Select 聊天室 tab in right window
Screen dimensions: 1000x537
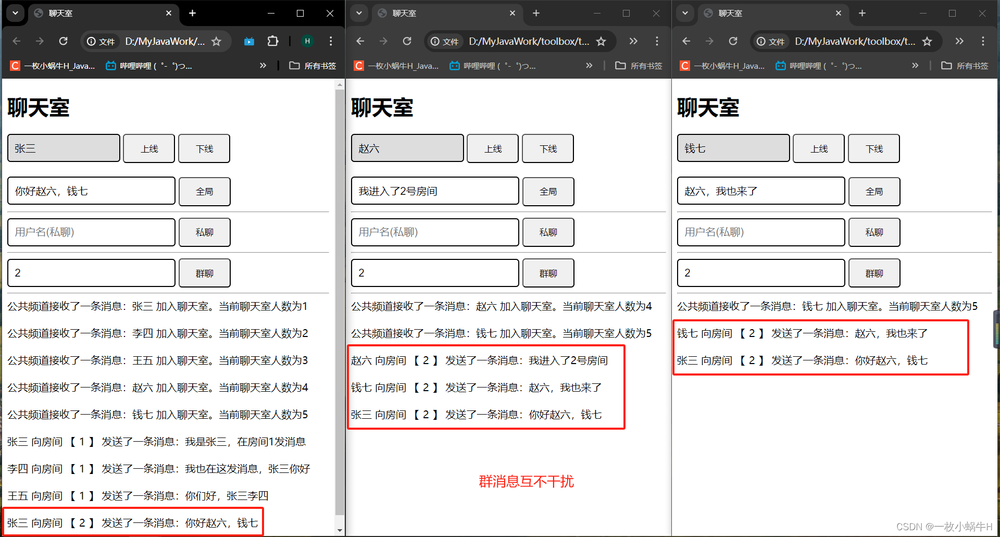click(773, 14)
